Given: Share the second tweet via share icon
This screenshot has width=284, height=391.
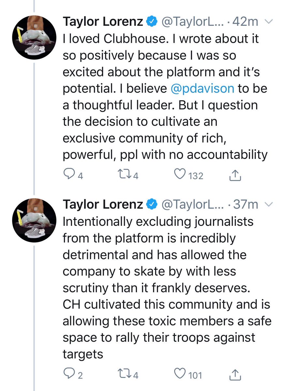Looking at the screenshot, I should pyautogui.click(x=235, y=374).
